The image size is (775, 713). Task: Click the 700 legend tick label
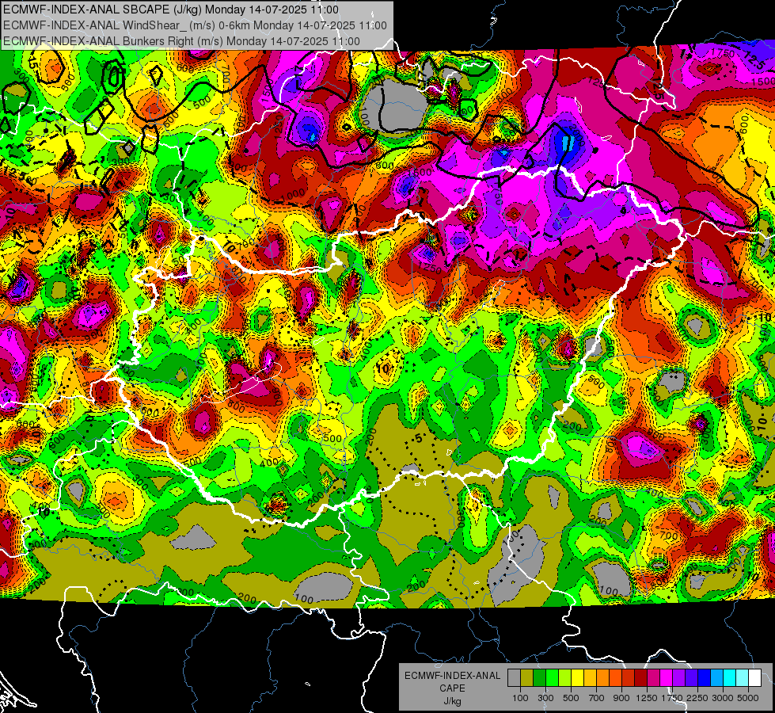click(x=597, y=698)
